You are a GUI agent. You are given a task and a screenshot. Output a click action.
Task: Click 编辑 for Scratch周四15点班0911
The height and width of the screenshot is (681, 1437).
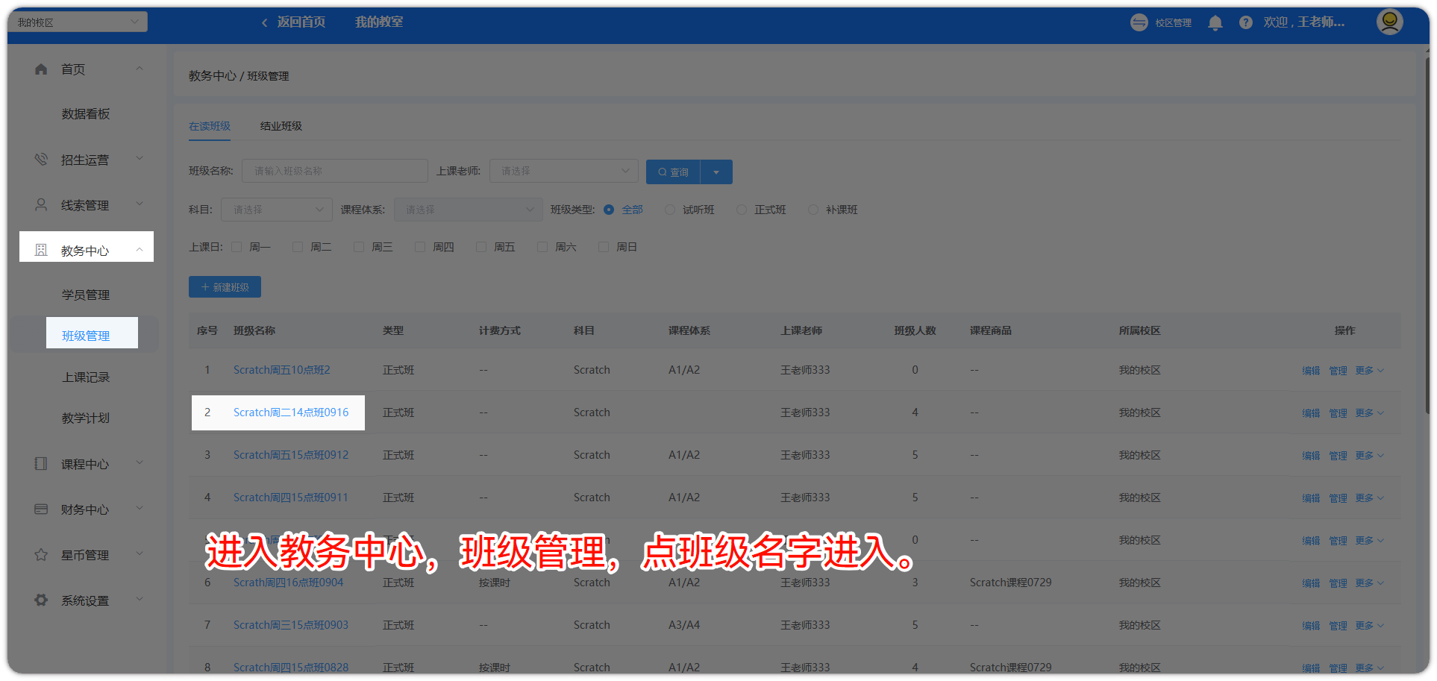pyautogui.click(x=1311, y=498)
